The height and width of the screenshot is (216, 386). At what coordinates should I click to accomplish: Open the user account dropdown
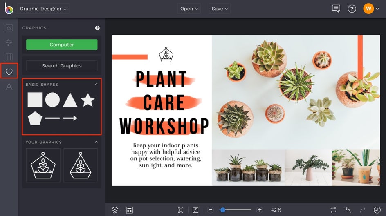coord(371,9)
